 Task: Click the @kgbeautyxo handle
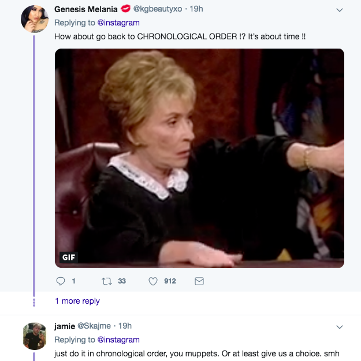coord(161,9)
